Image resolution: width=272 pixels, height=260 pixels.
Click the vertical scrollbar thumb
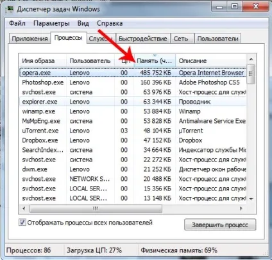[x=251, y=73]
